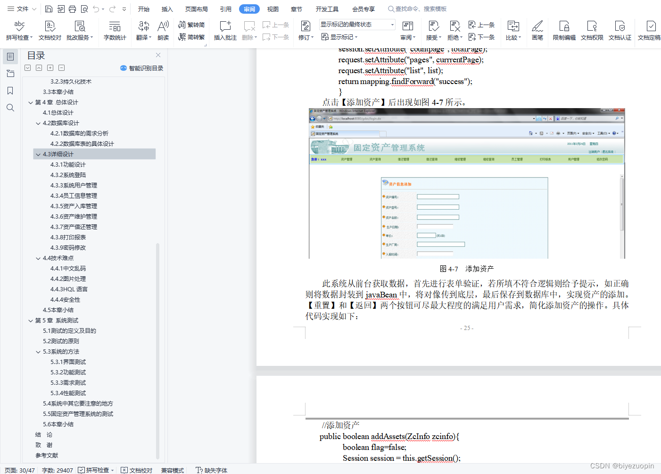Viewport: 661px width, 474px height.
Task: Convert simplified to traditional (简转繁)
Action: coord(191,37)
